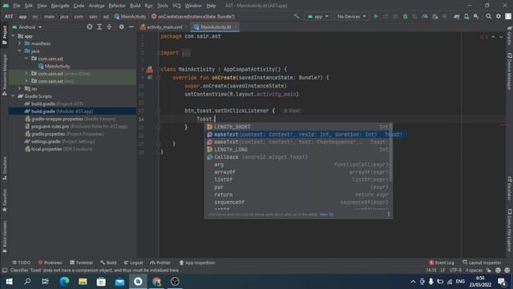Open the Refactor menu

[x=117, y=6]
